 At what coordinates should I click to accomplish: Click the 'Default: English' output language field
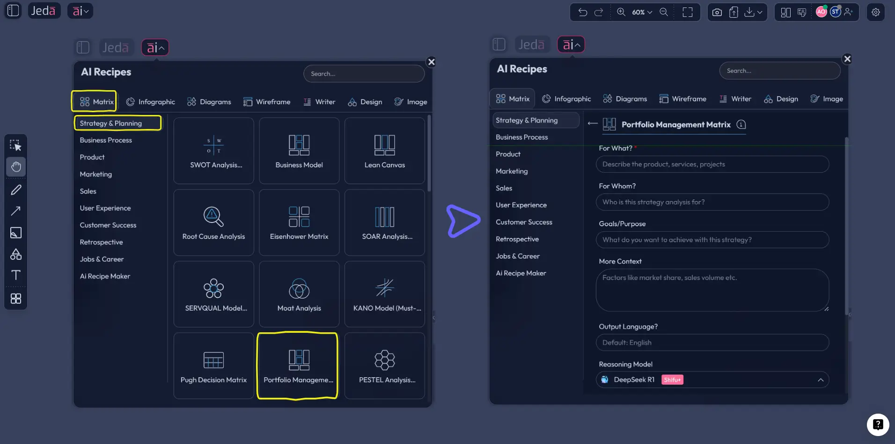(712, 343)
